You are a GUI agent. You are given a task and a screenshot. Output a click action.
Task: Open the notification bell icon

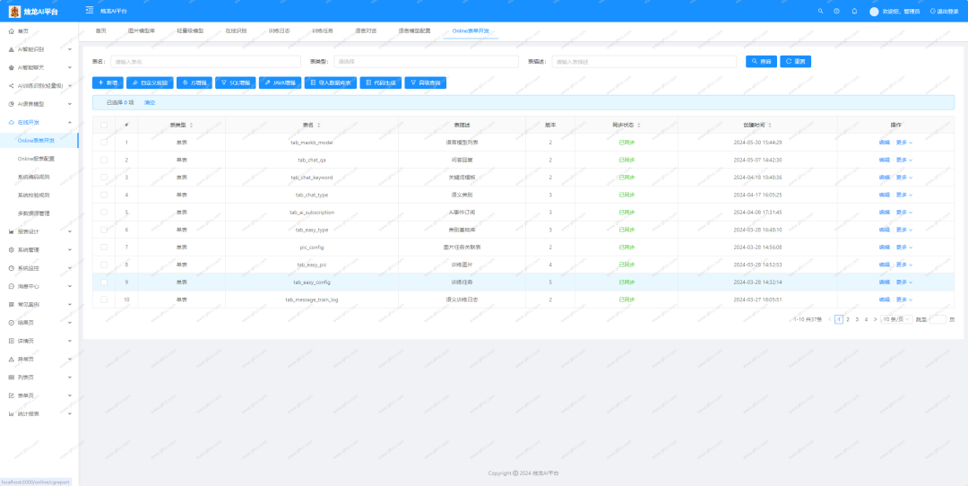(x=854, y=11)
